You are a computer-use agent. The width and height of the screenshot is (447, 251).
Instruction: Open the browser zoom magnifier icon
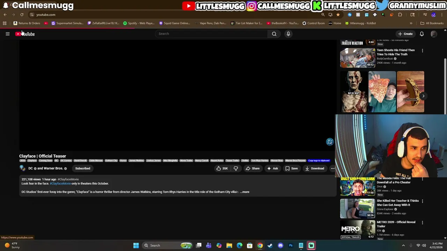323,15
